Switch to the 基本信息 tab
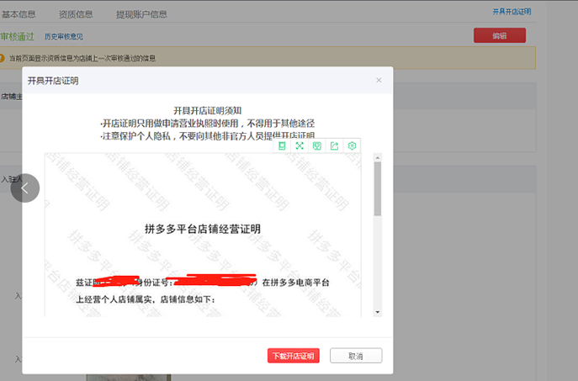 19,14
